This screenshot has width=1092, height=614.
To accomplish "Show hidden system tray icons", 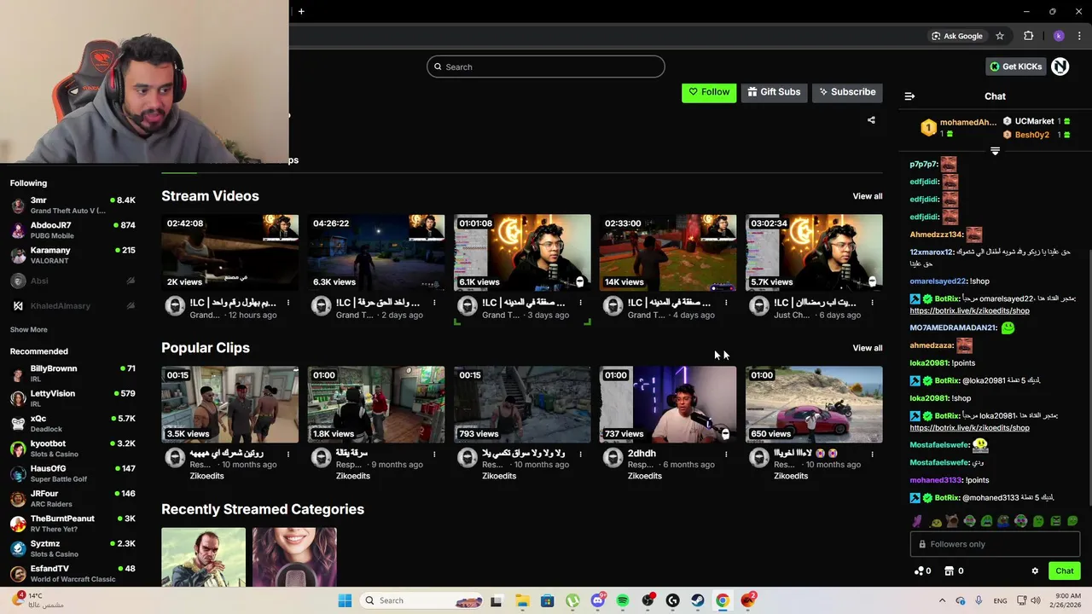I will pos(944,600).
